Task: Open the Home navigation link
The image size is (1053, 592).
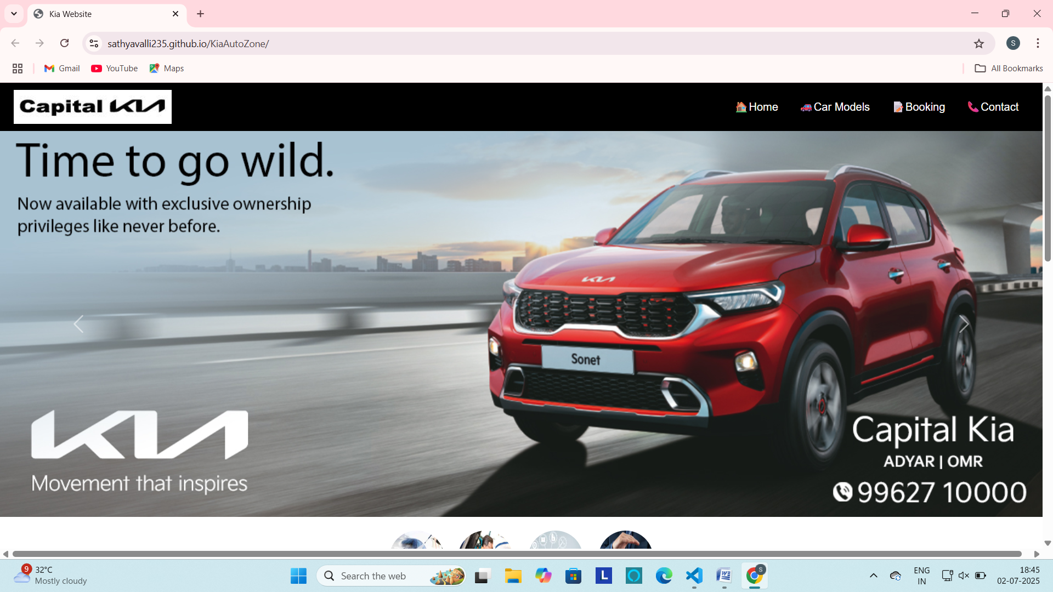Action: click(757, 107)
